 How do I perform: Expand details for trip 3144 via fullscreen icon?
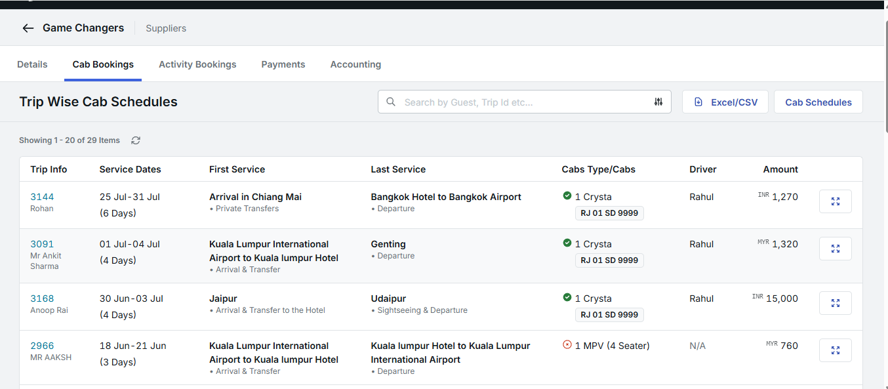pos(835,201)
